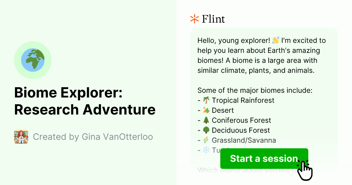
Task: Select the Biome Explorer: Research Adventure title
Action: point(85,101)
